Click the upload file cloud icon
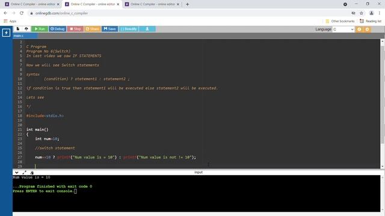 coord(26,29)
